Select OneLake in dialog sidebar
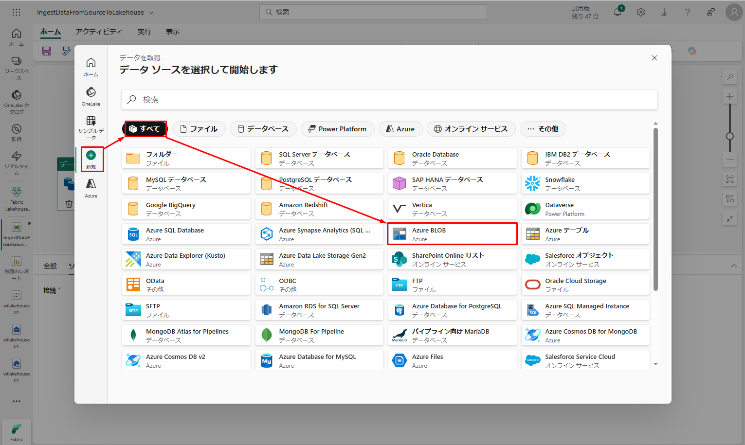The width and height of the screenshot is (745, 445). pos(91,96)
